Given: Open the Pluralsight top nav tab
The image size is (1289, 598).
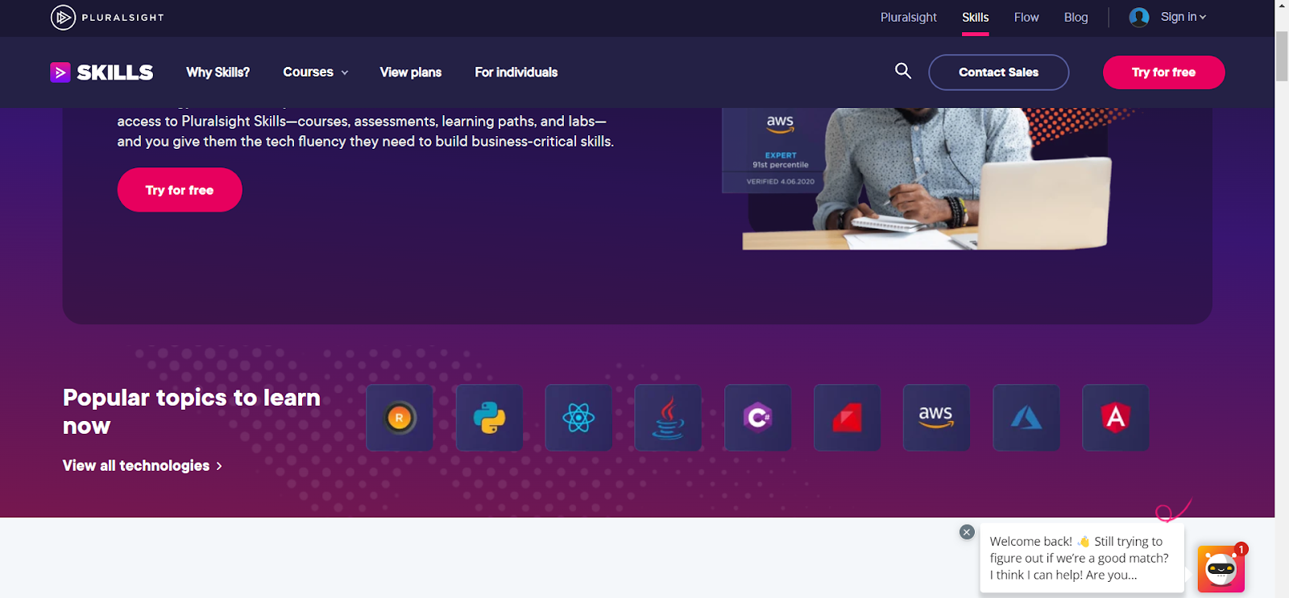Looking at the screenshot, I should 908,17.
